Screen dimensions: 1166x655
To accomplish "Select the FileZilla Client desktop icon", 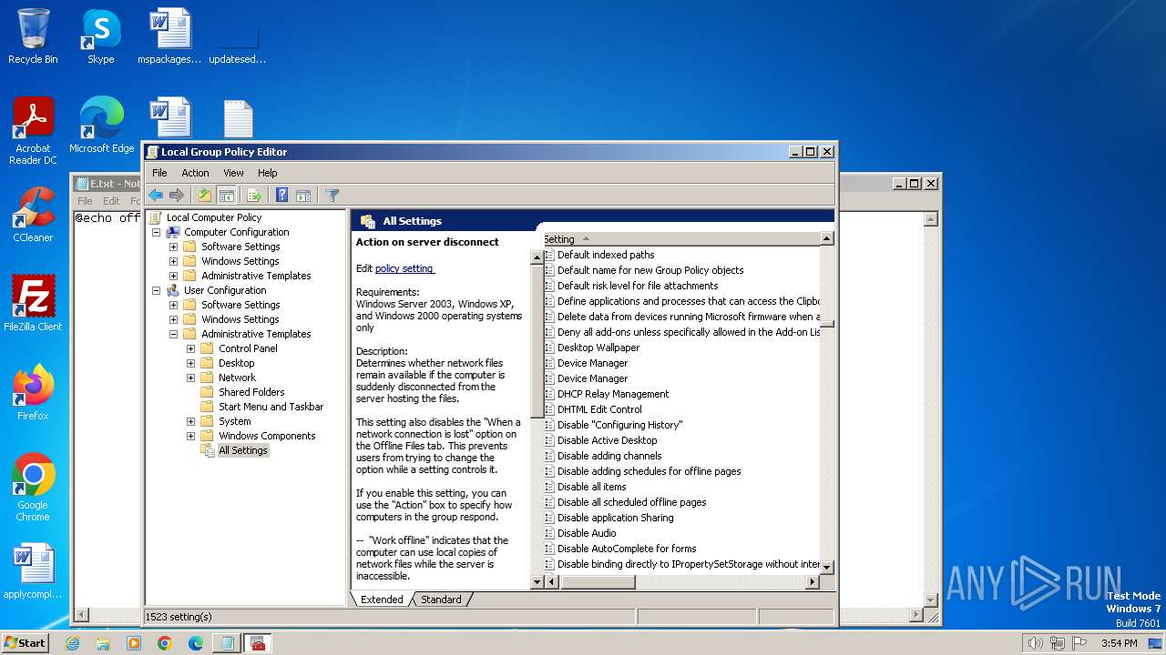I will coord(33,304).
